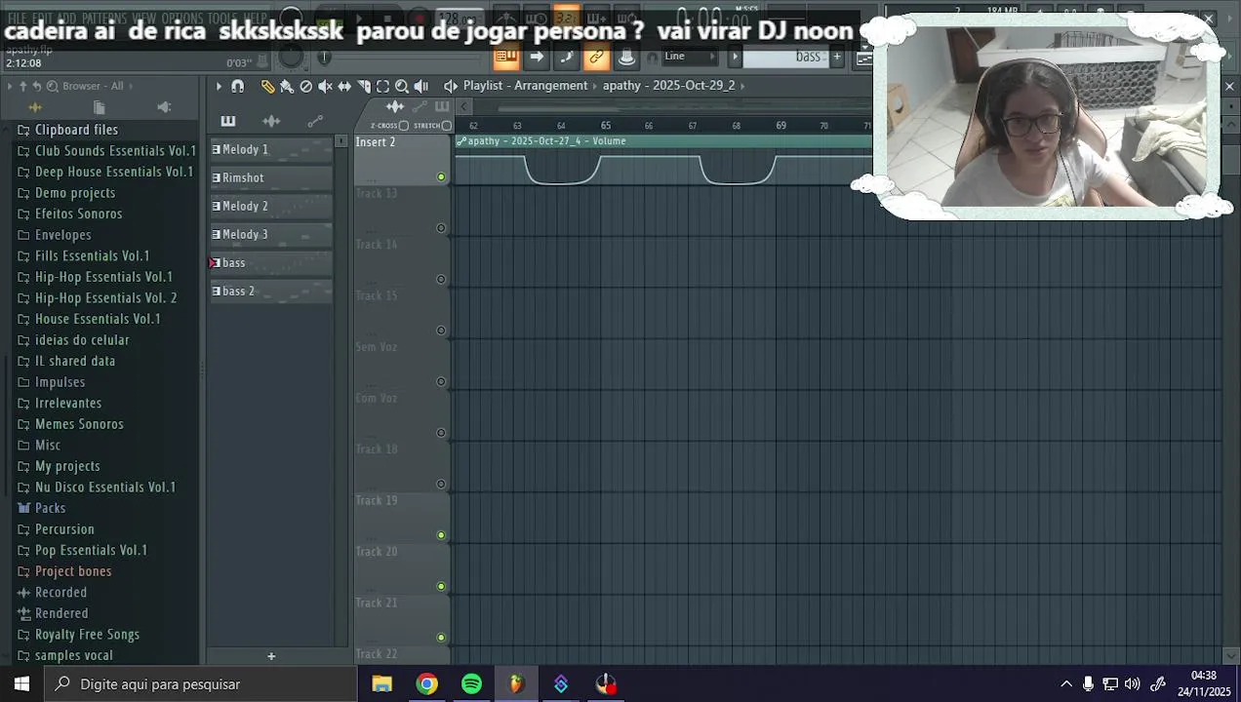Click the Playlist - Arrangement title
Viewport: 1241px width, 702px height.
coord(525,86)
